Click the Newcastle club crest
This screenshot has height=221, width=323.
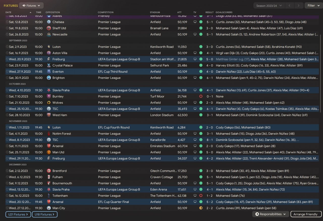pyautogui.click(x=49, y=34)
